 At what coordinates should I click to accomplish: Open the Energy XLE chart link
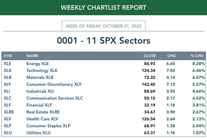click(38, 64)
